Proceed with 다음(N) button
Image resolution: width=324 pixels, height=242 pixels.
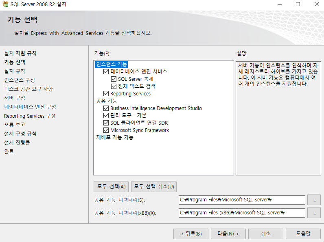(228, 234)
